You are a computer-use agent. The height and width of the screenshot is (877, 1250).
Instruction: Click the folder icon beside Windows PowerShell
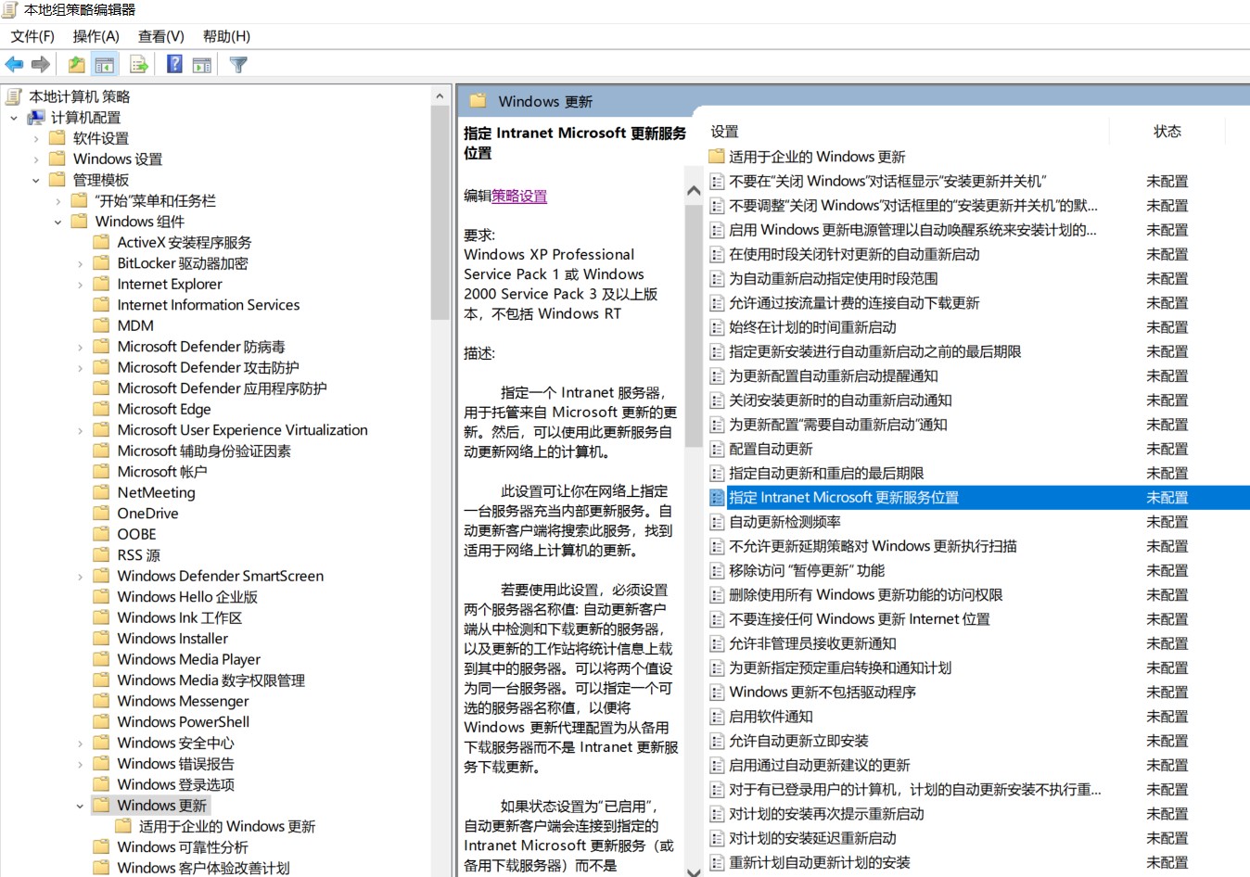pos(102,721)
